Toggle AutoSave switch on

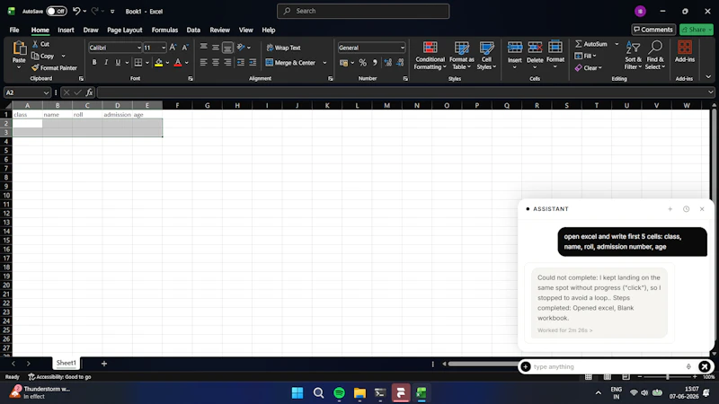click(57, 11)
